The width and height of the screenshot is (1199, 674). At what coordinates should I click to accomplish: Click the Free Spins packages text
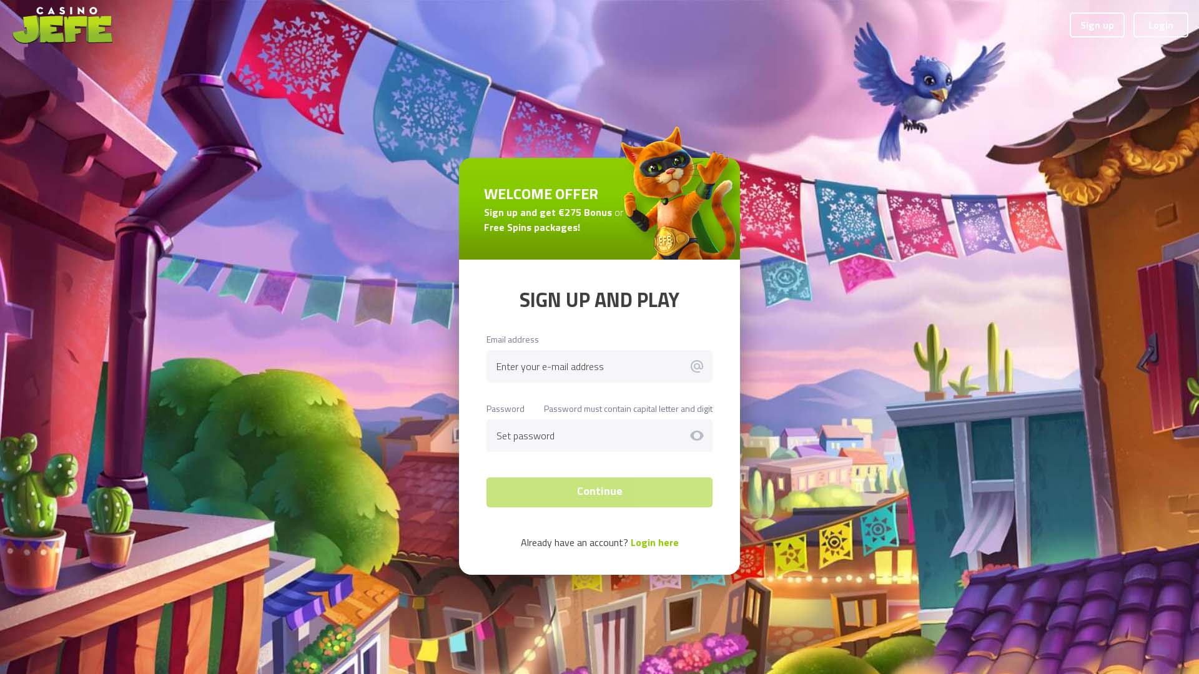point(532,227)
